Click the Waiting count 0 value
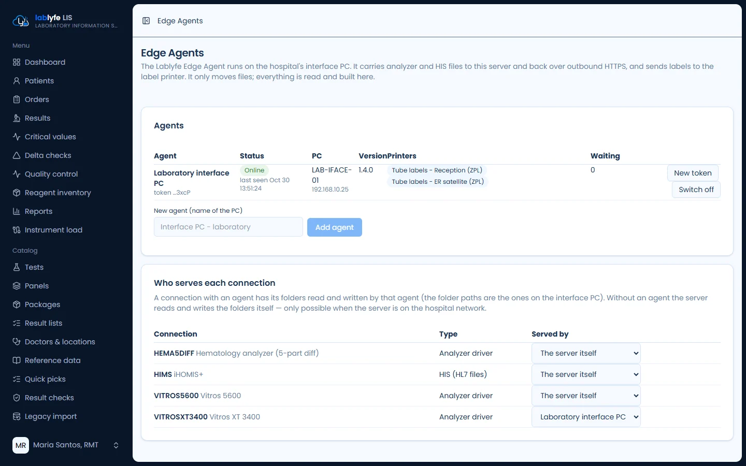Viewport: 746px width, 466px height. coord(593,170)
